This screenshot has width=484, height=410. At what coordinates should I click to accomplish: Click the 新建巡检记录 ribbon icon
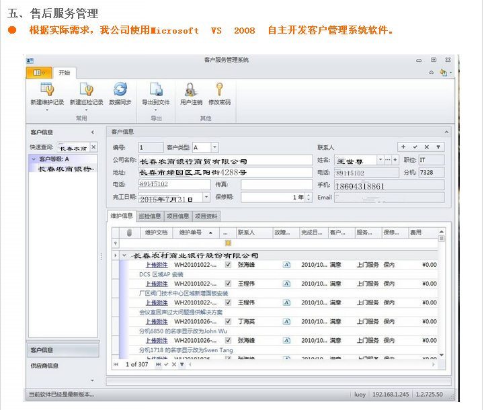pos(86,90)
